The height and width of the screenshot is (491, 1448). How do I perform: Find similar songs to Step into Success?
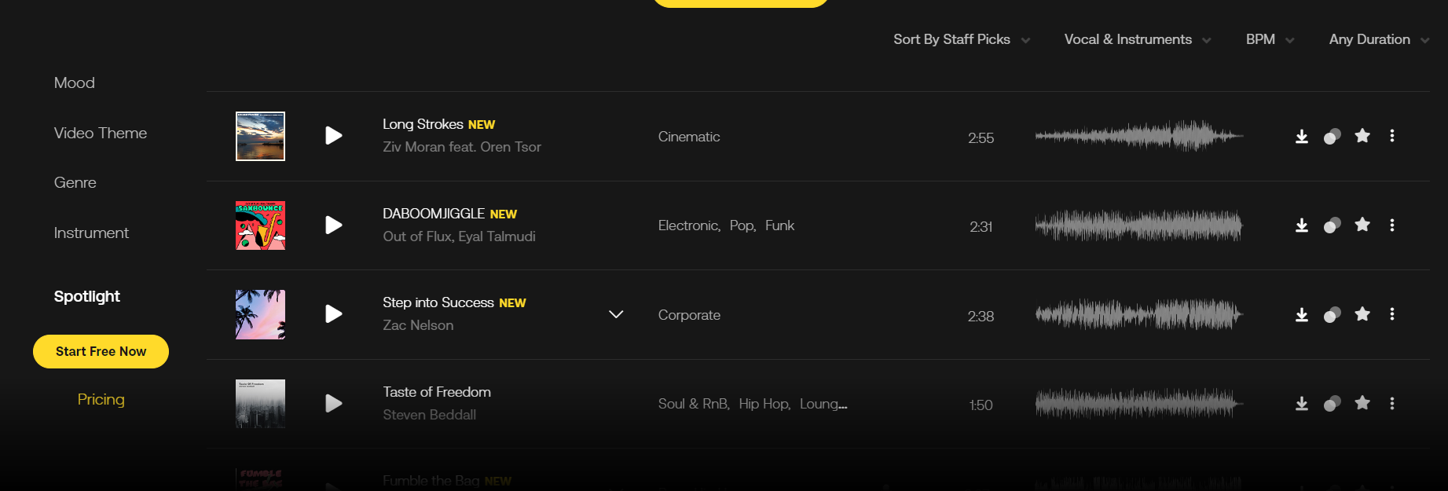pos(1332,315)
